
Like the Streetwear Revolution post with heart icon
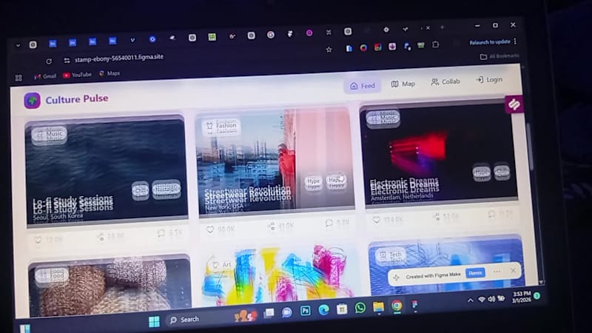pos(210,229)
